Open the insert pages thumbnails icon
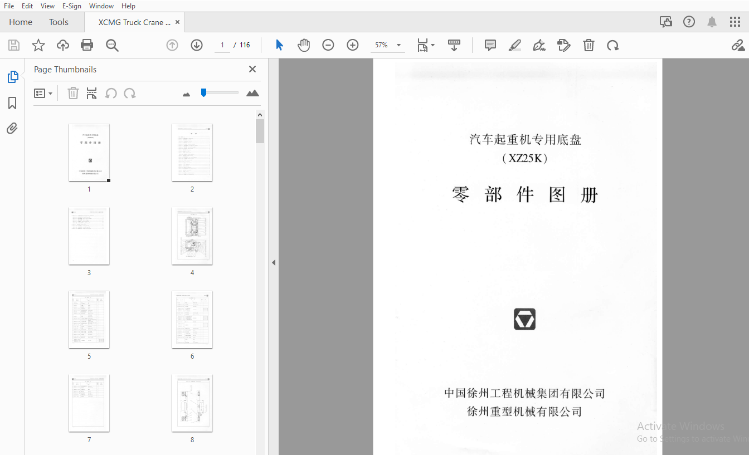Screen dimensions: 749x455 point(92,93)
